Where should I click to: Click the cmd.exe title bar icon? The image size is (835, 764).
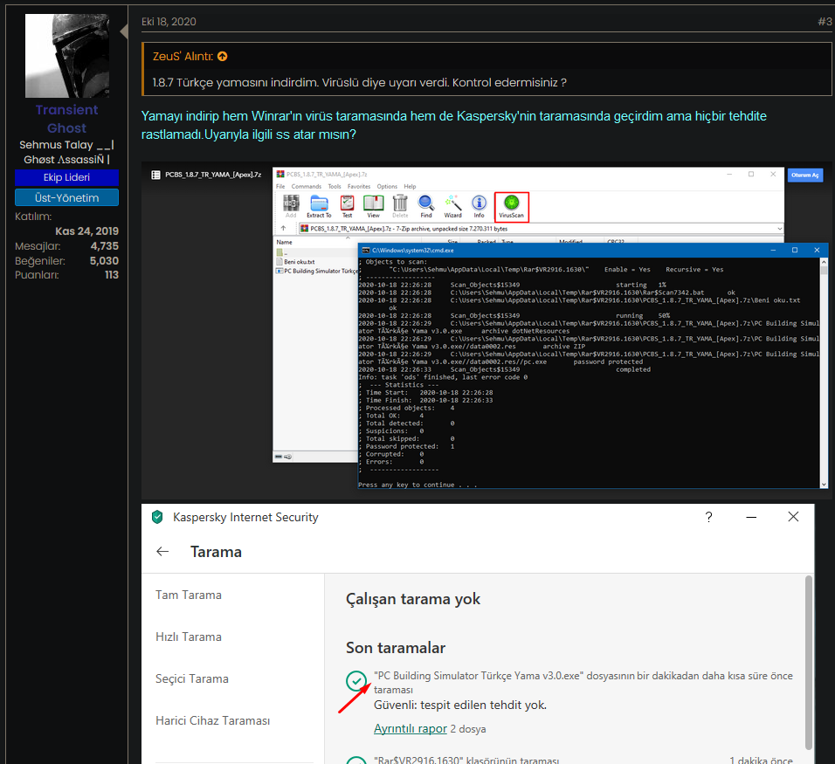coord(365,251)
